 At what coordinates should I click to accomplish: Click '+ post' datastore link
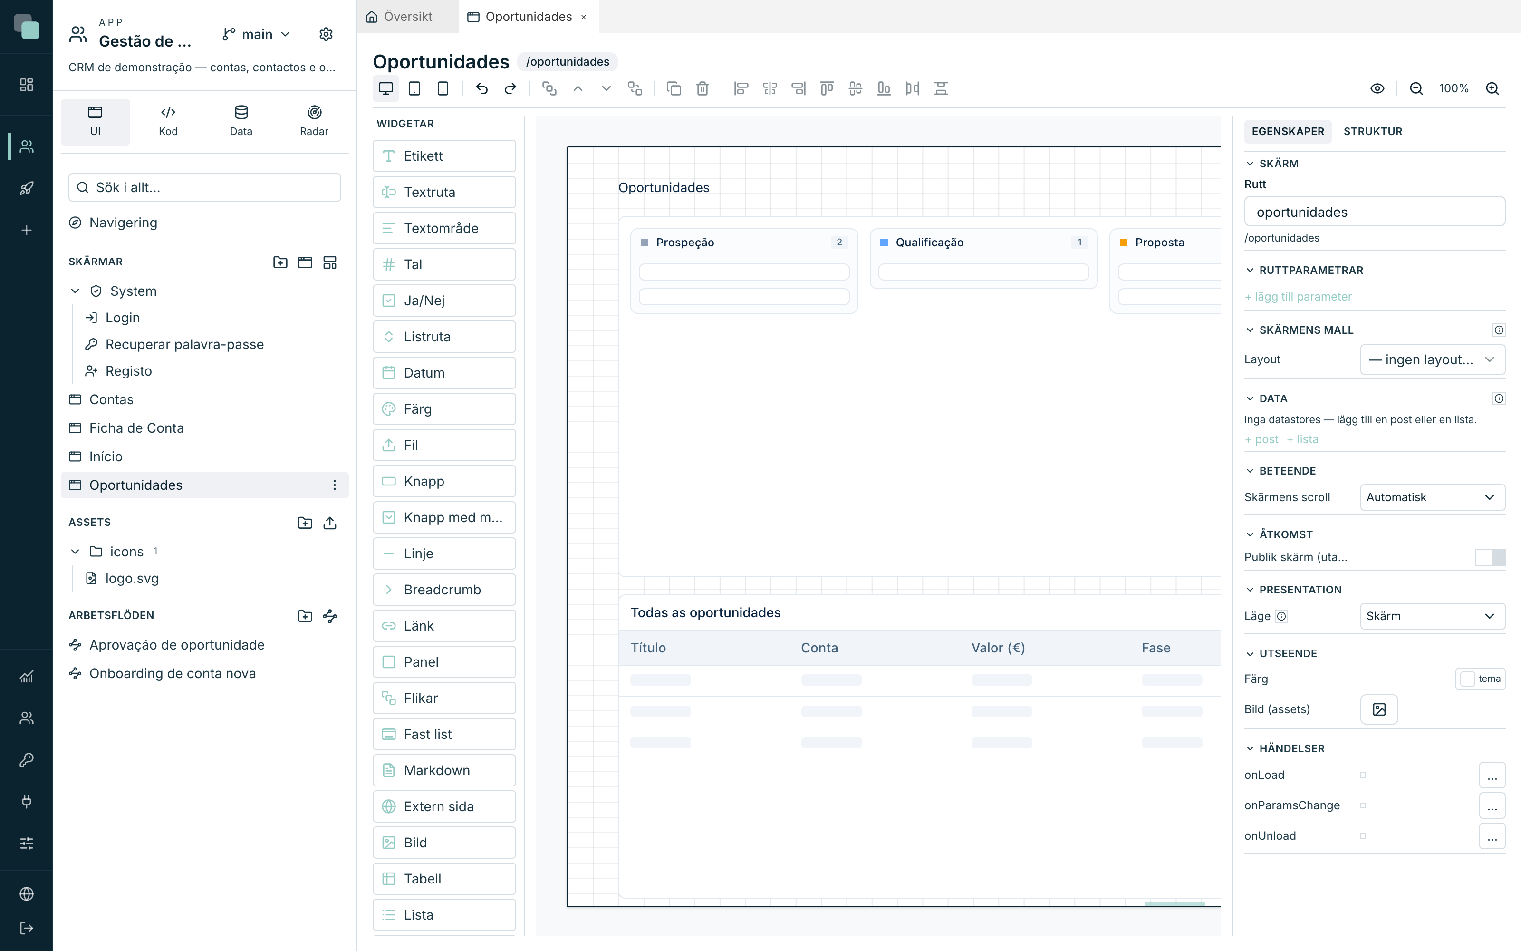pos(1261,440)
